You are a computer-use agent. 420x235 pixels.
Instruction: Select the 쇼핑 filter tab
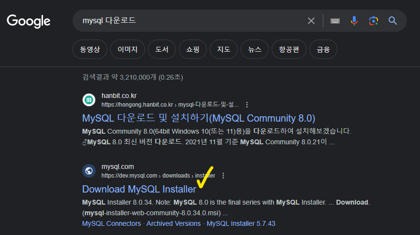pyautogui.click(x=193, y=49)
